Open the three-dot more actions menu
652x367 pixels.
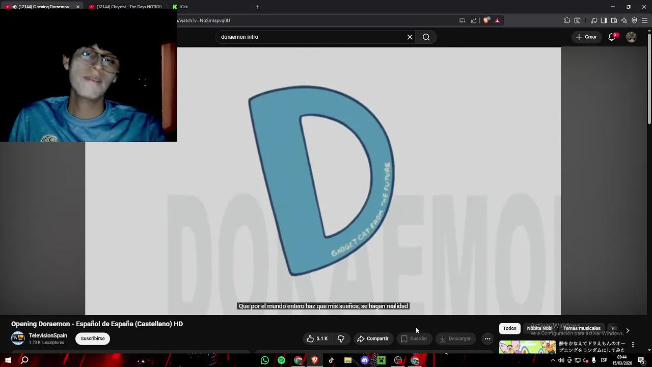(x=487, y=338)
